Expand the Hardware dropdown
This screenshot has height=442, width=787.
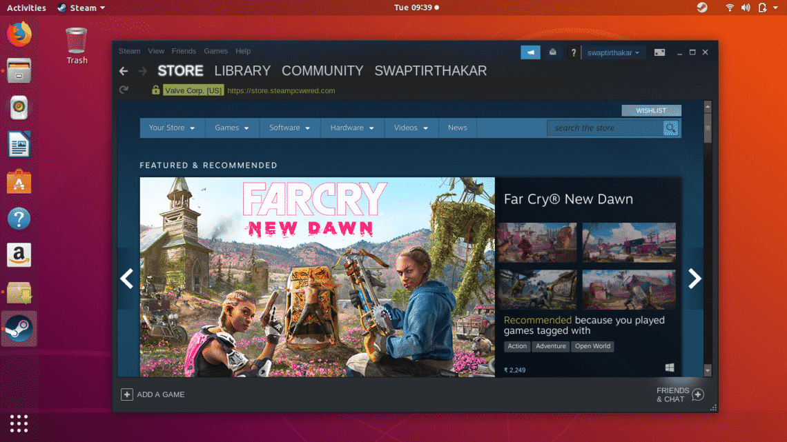[352, 128]
